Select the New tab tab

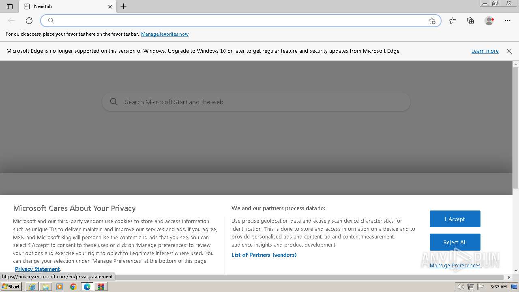(x=68, y=6)
